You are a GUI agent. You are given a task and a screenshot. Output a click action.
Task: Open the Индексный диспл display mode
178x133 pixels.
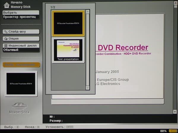(21, 46)
